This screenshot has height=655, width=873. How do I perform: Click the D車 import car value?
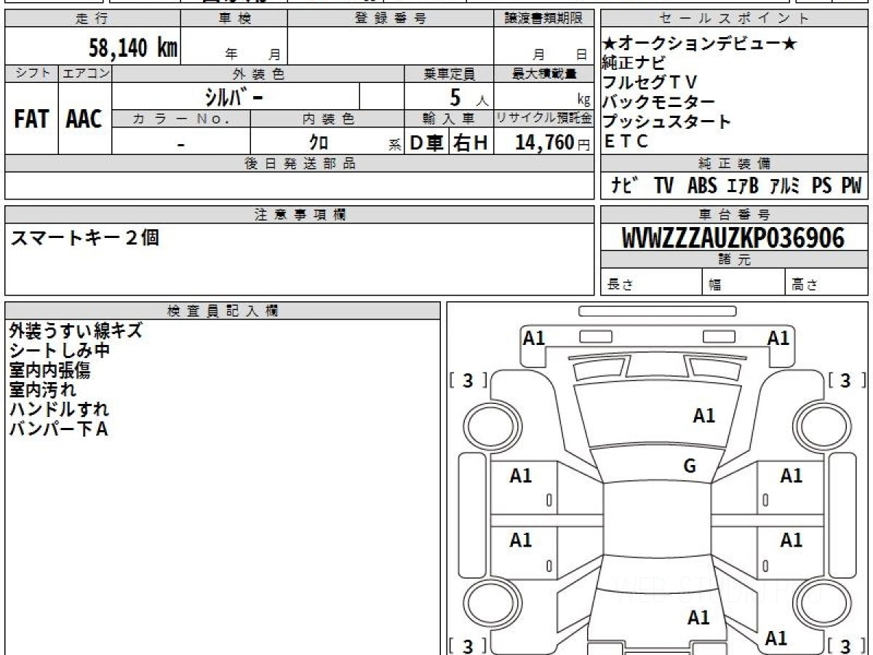pyautogui.click(x=426, y=143)
